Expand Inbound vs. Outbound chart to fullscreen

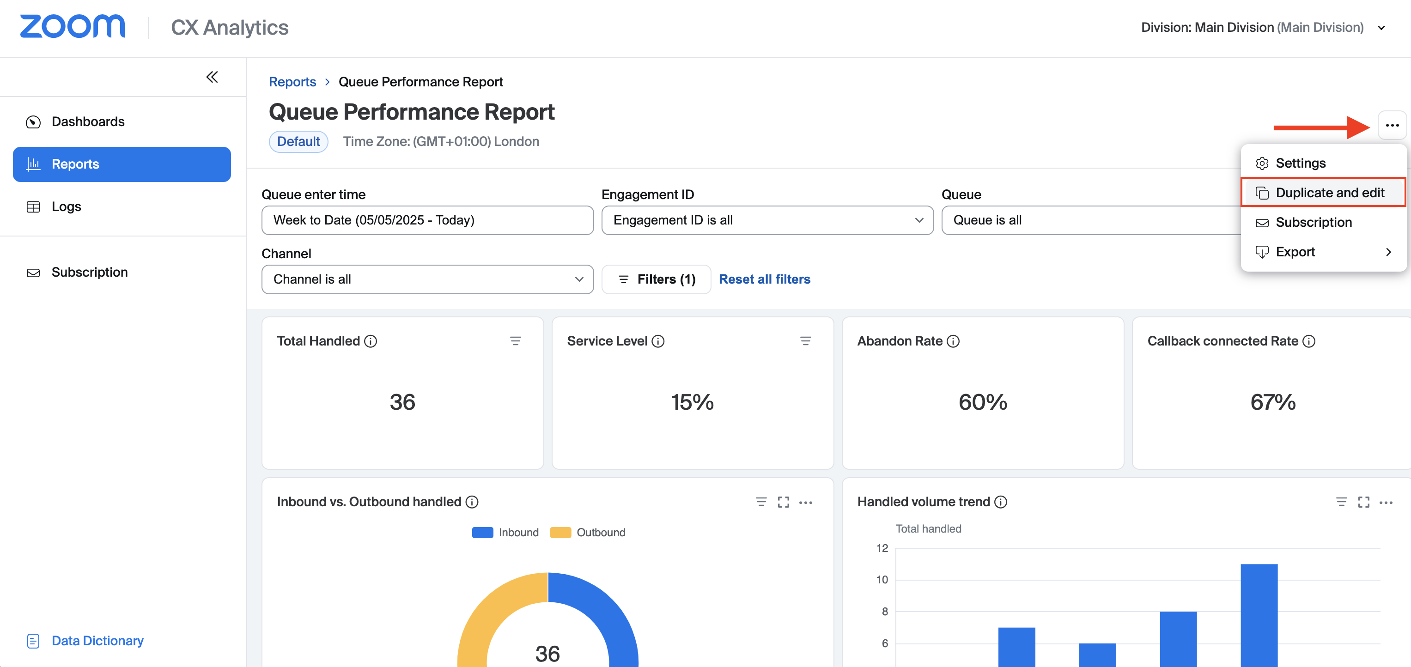tap(783, 502)
